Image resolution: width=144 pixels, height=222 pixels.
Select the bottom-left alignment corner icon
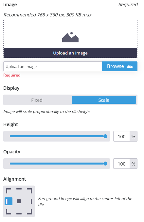[x=9, y=212]
